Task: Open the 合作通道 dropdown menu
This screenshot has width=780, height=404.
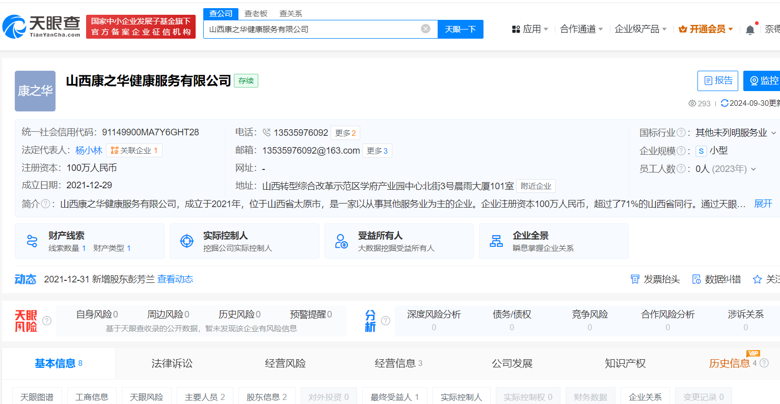Action: click(581, 30)
